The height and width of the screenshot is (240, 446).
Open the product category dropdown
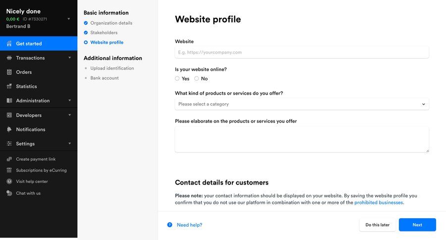[302, 104]
